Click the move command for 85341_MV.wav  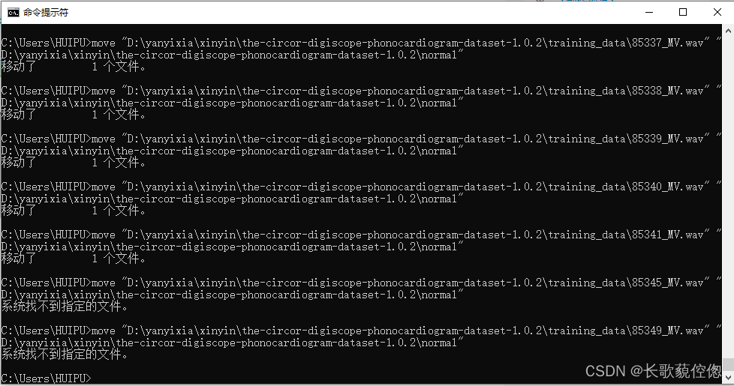pos(361,241)
